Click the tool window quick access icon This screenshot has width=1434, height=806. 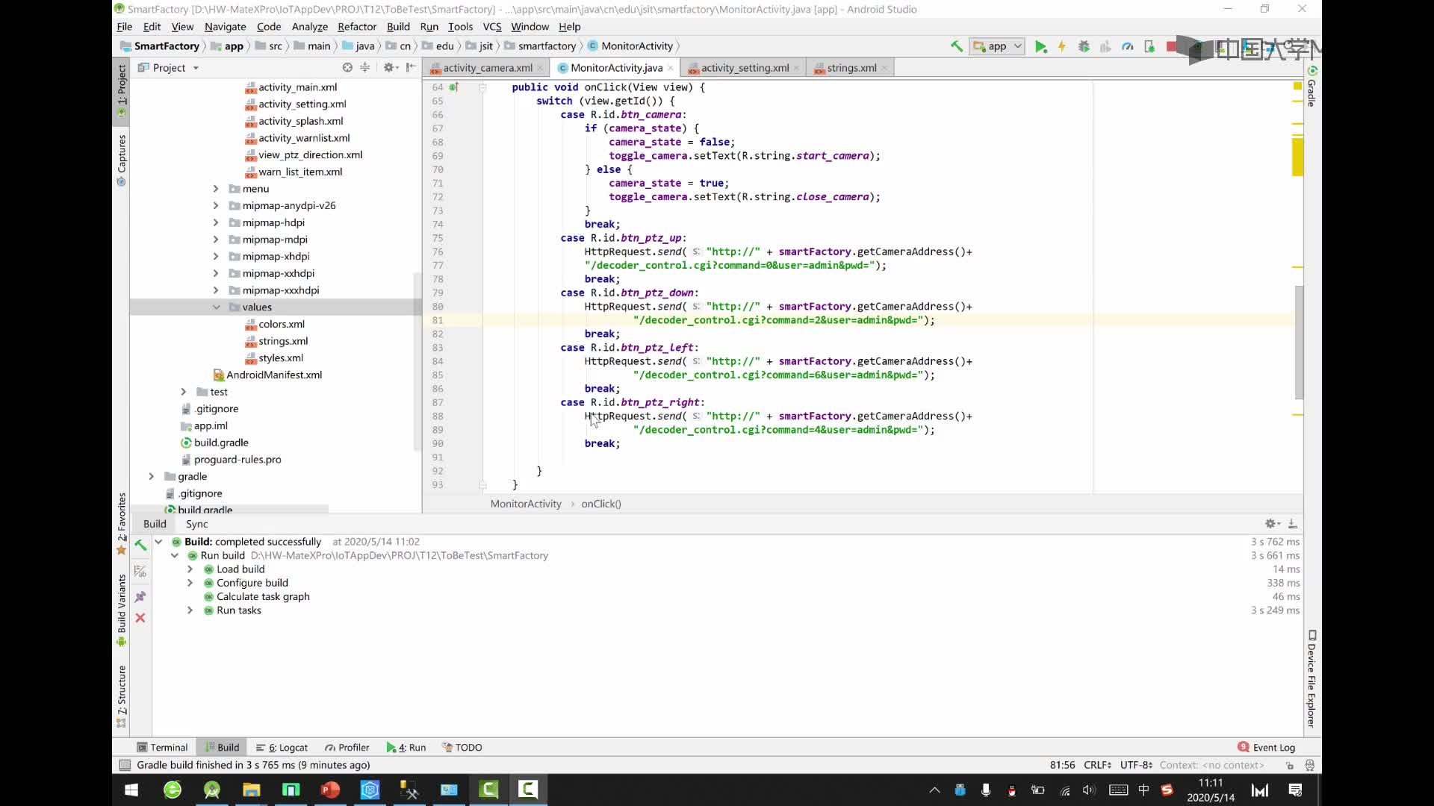[125, 765]
